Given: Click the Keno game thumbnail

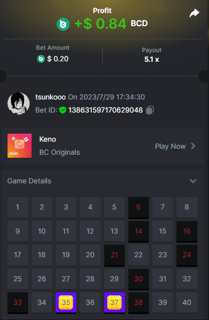Looking at the screenshot, I should pyautogui.click(x=20, y=146).
